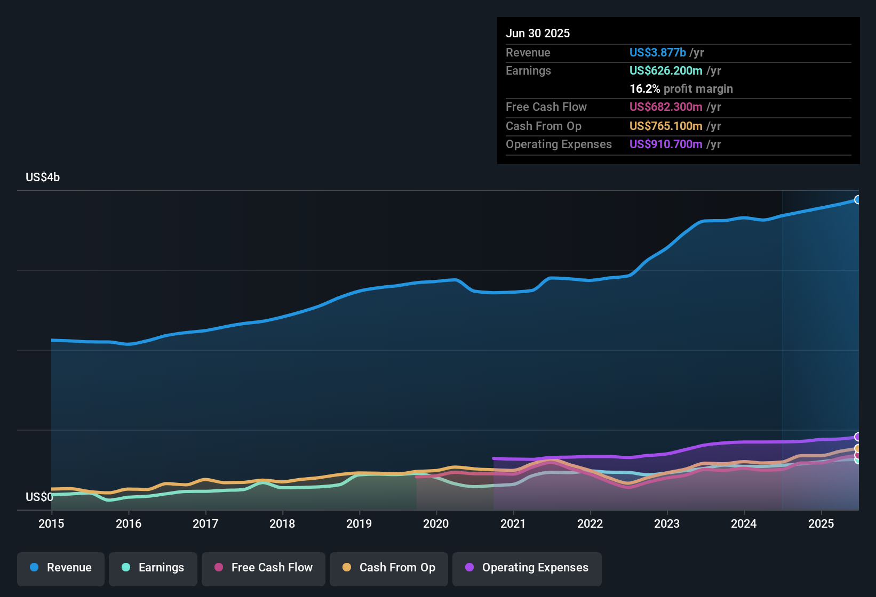The image size is (876, 597).
Task: Click the US$765.100m cash from op value
Action: click(x=666, y=126)
